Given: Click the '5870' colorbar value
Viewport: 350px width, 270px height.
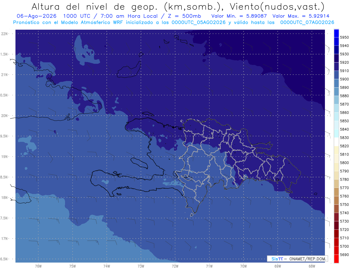Looking at the screenshot, I should 344,104.
